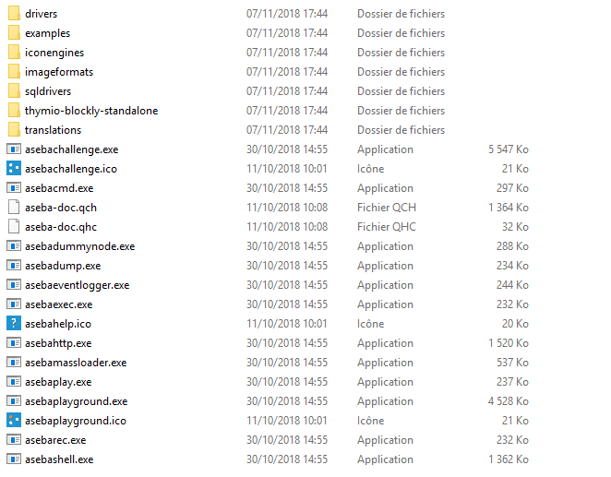The image size is (611, 477).
Task: Click the aseba-doc.qhc blank file icon
Action: point(14,227)
